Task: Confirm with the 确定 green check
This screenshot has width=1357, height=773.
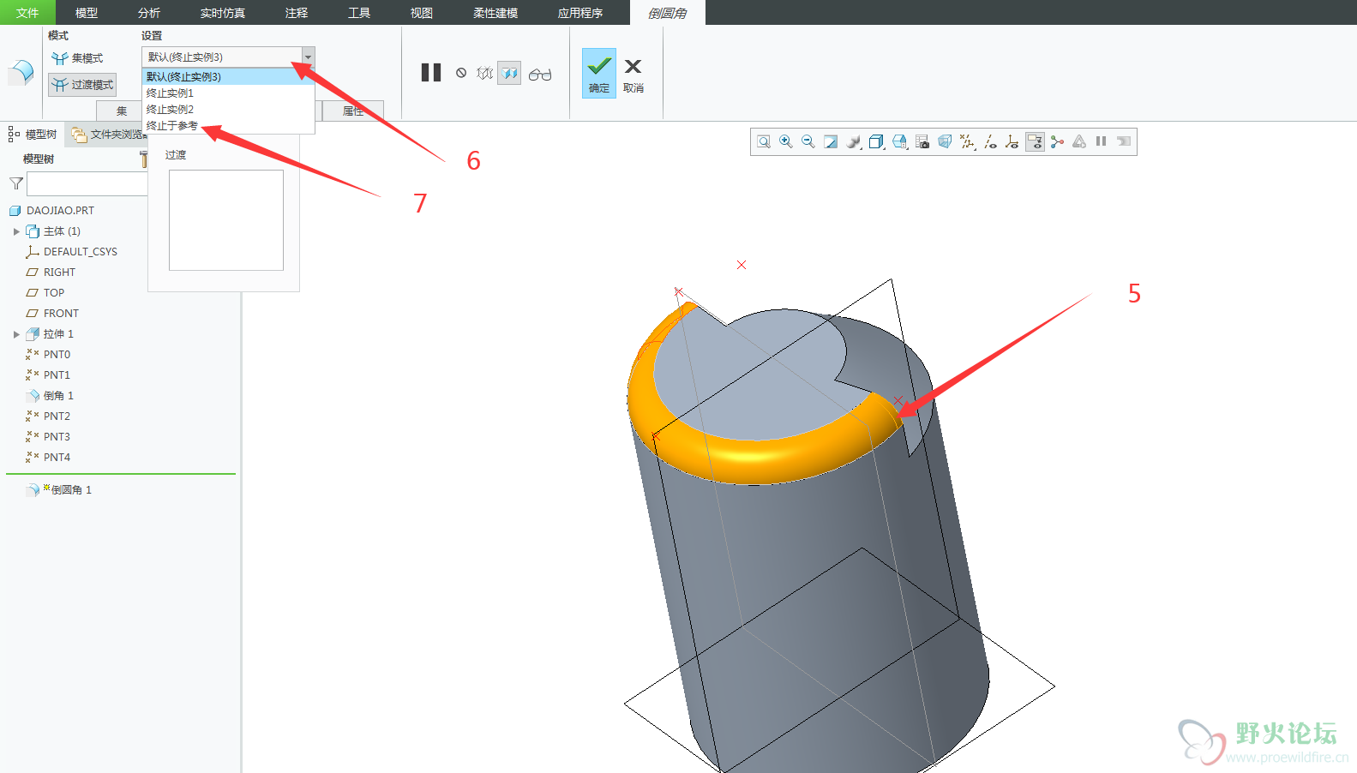Action: click(x=599, y=73)
